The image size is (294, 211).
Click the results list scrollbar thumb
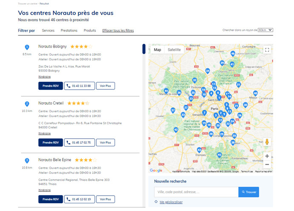pos(144,49)
